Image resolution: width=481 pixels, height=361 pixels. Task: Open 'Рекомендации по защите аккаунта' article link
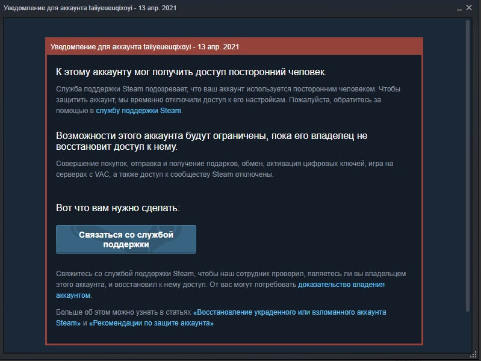[151, 323]
